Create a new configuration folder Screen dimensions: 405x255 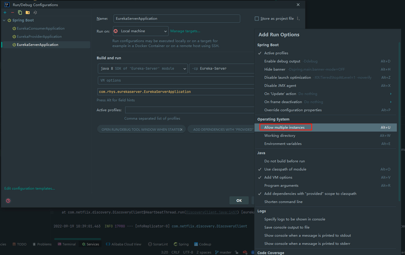[28, 12]
